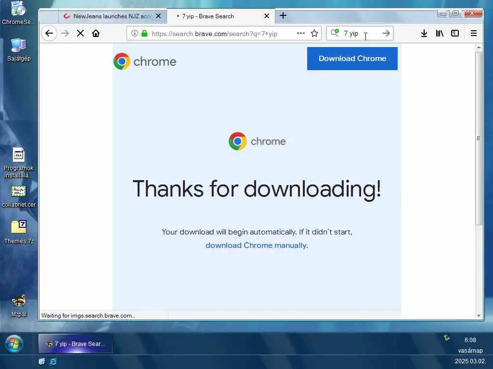Click the Thanks for downloading! heading

point(257,189)
